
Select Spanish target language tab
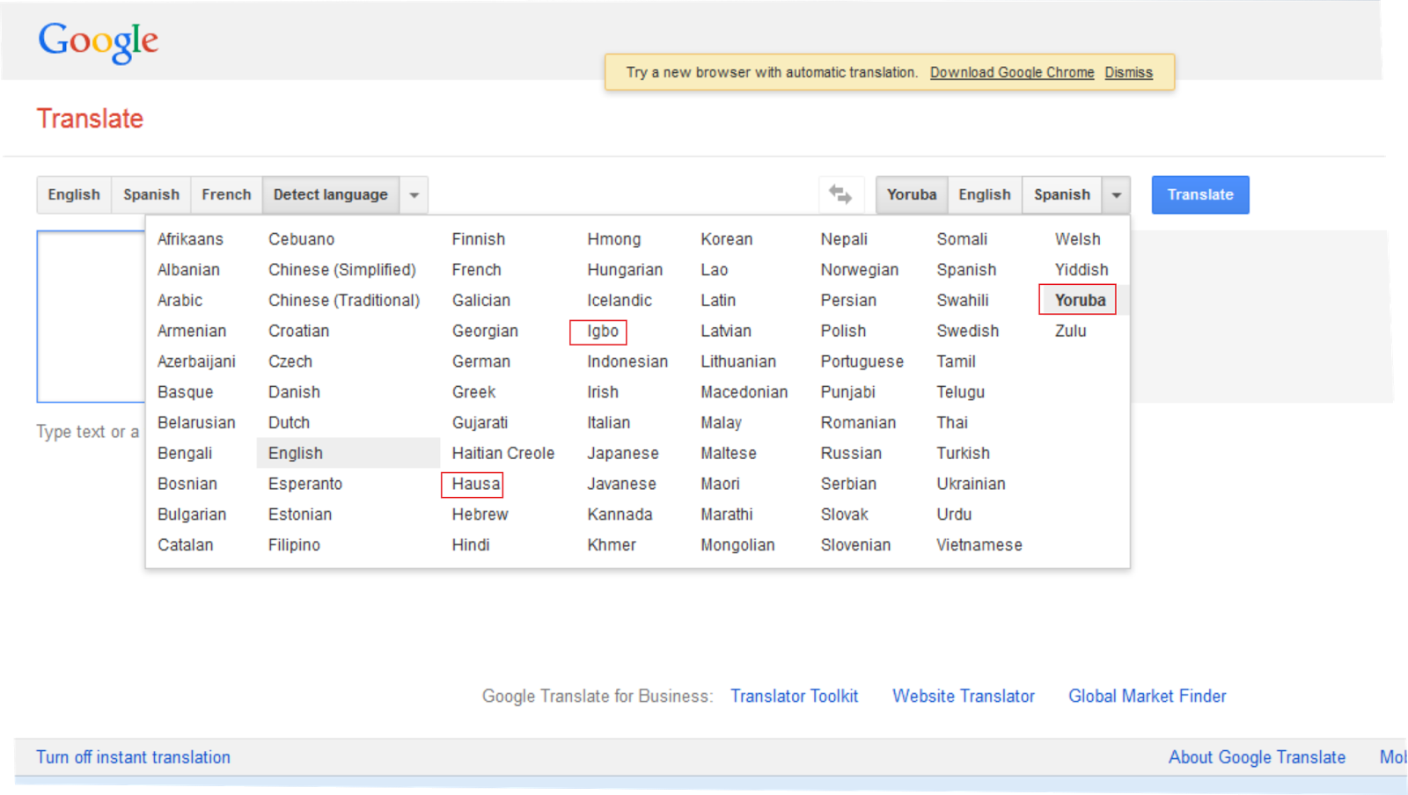coord(1062,194)
